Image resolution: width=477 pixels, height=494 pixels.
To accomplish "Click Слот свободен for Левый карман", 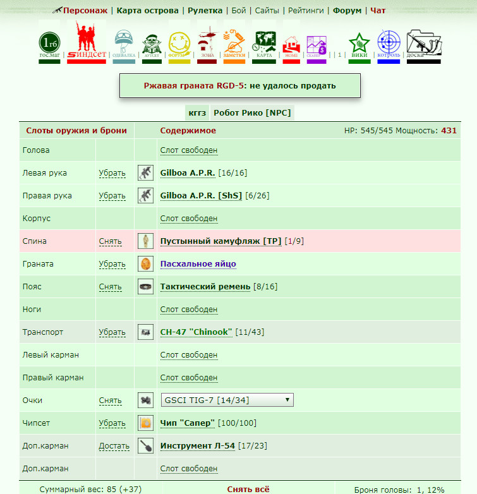I will 189,355.
